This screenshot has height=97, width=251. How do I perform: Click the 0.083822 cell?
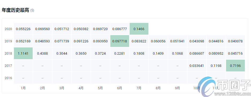(139, 41)
